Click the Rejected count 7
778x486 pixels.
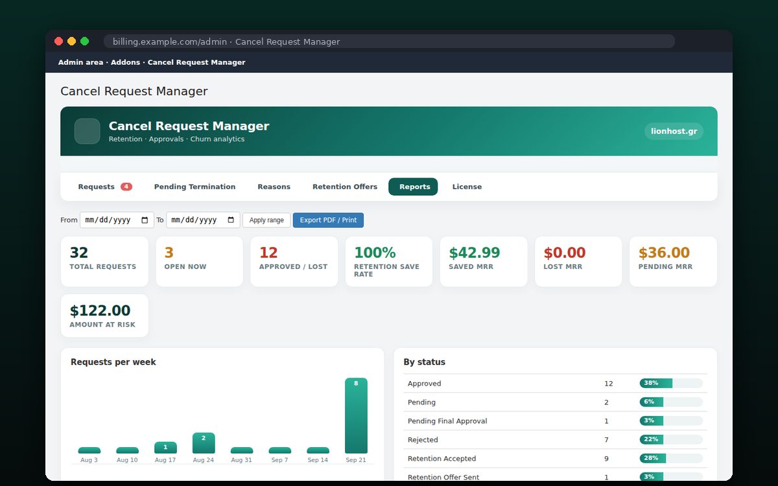tap(606, 440)
